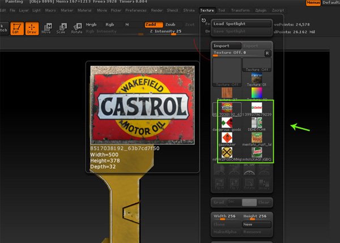340x243 pixels.
Task: Click the Flip H icon
Action: (219, 184)
